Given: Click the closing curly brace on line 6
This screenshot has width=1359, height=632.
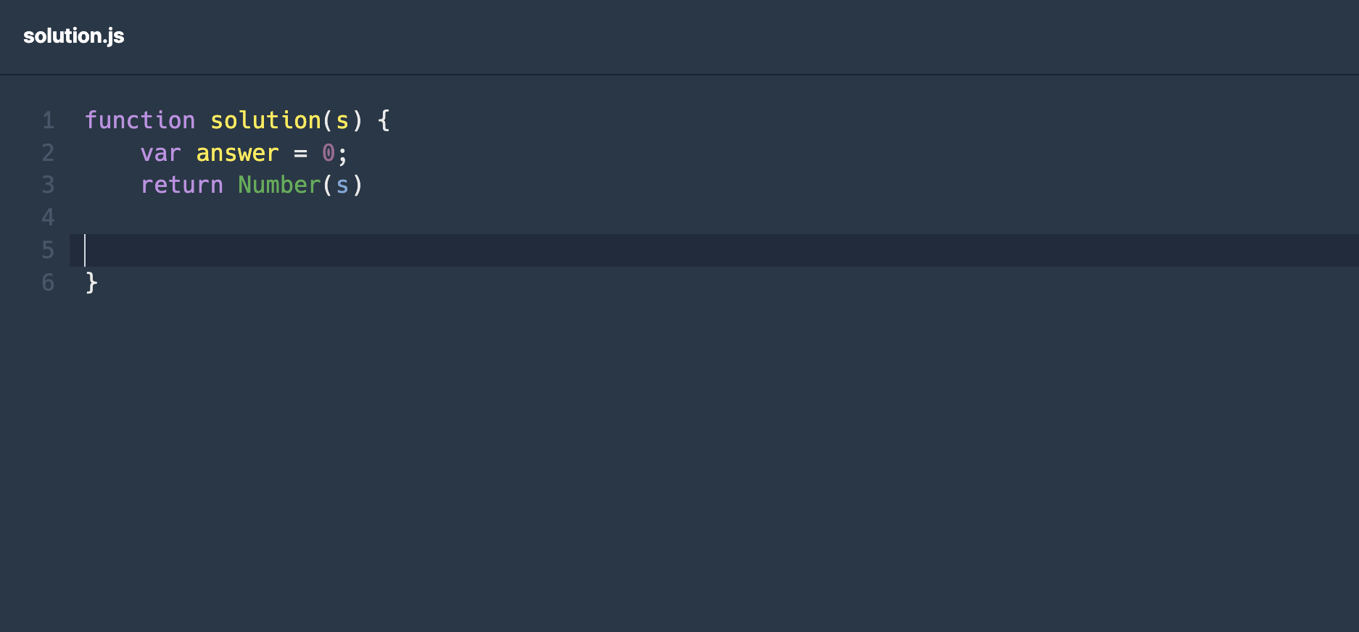Looking at the screenshot, I should point(91,282).
